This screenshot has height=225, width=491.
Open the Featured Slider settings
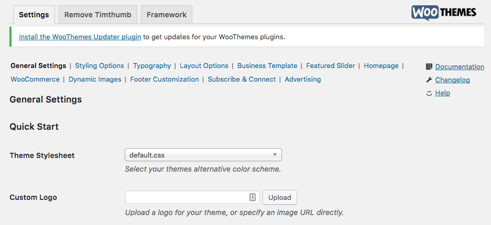coord(330,65)
